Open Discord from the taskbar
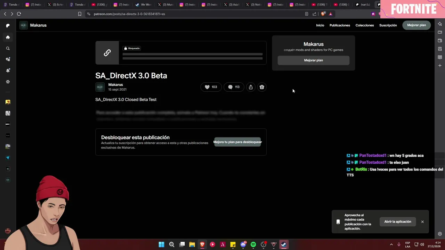The image size is (445, 250). click(x=243, y=244)
